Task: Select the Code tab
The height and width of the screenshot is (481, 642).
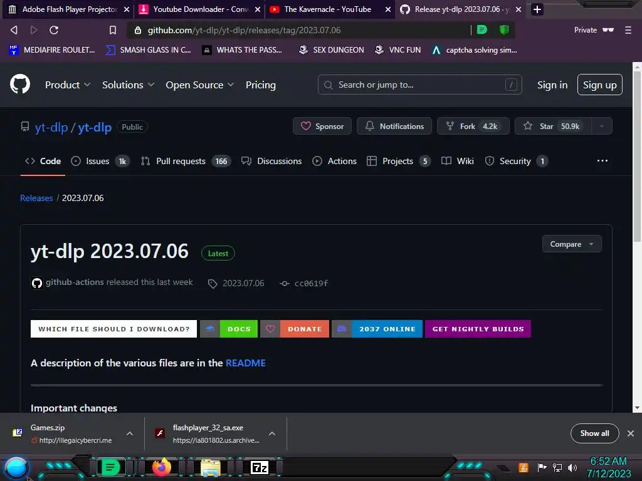Action: pos(43,161)
